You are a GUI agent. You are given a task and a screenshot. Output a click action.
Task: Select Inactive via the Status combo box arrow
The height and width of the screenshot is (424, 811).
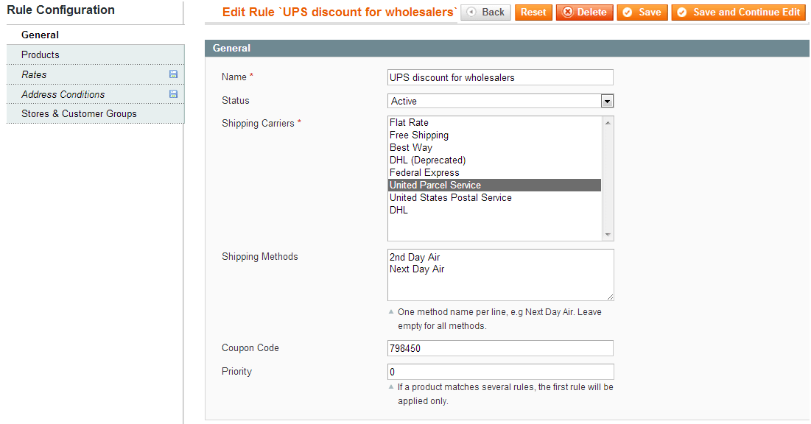607,101
